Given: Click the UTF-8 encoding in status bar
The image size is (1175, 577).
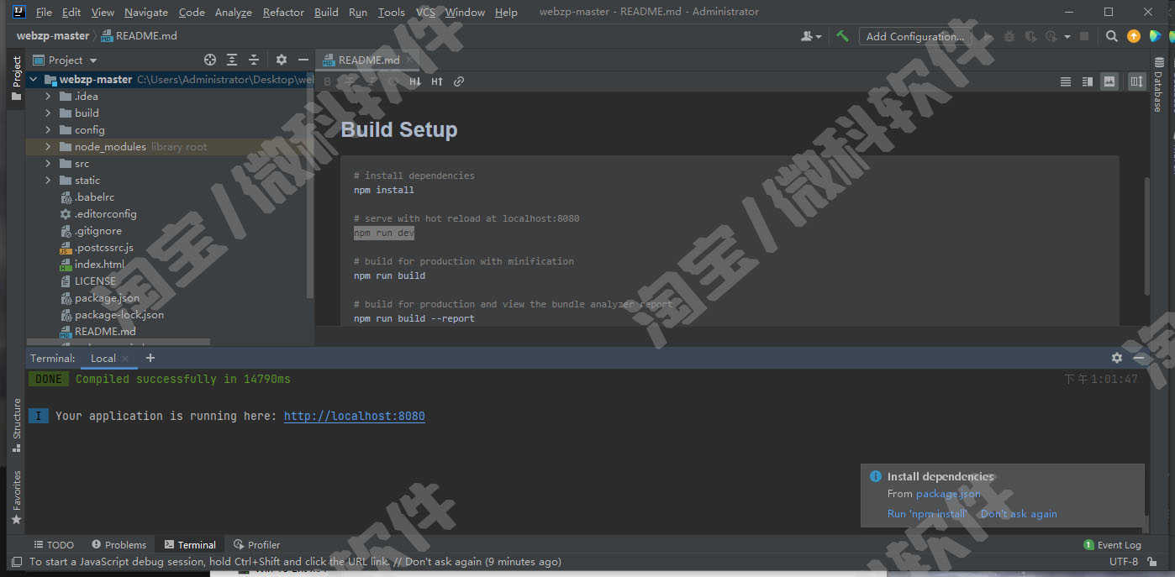Looking at the screenshot, I should [1124, 562].
